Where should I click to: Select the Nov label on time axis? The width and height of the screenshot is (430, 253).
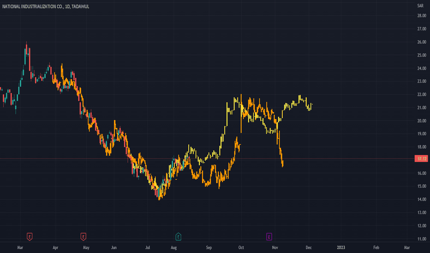(275, 247)
